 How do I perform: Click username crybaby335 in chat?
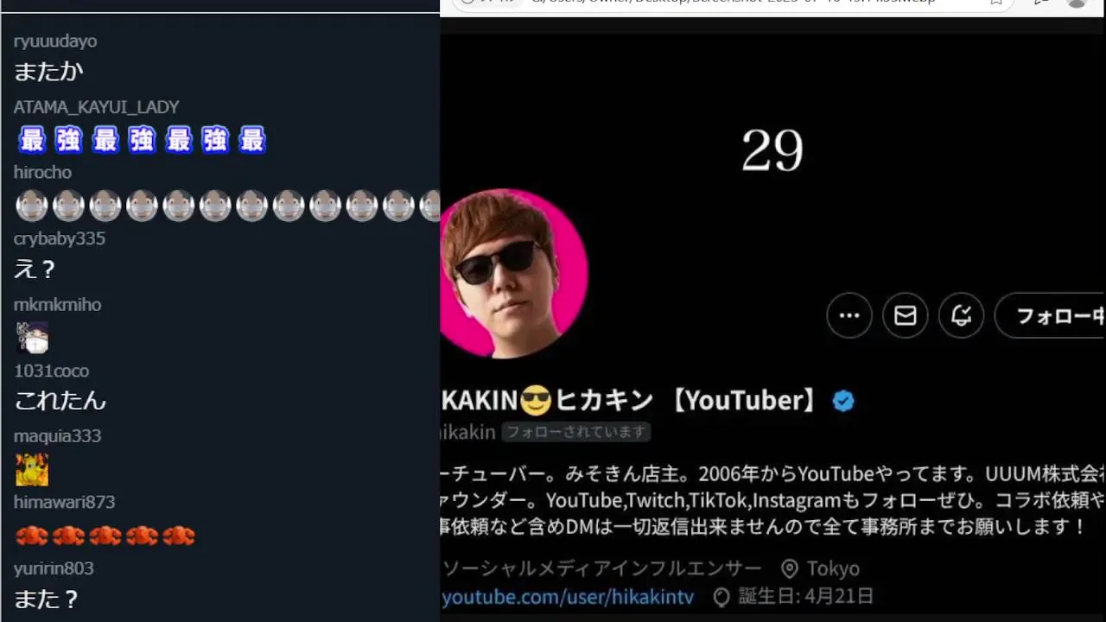coord(60,238)
